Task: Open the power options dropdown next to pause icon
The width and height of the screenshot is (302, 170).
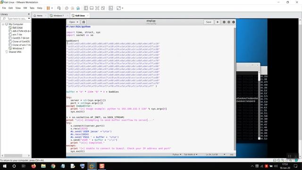Action: click(52, 8)
